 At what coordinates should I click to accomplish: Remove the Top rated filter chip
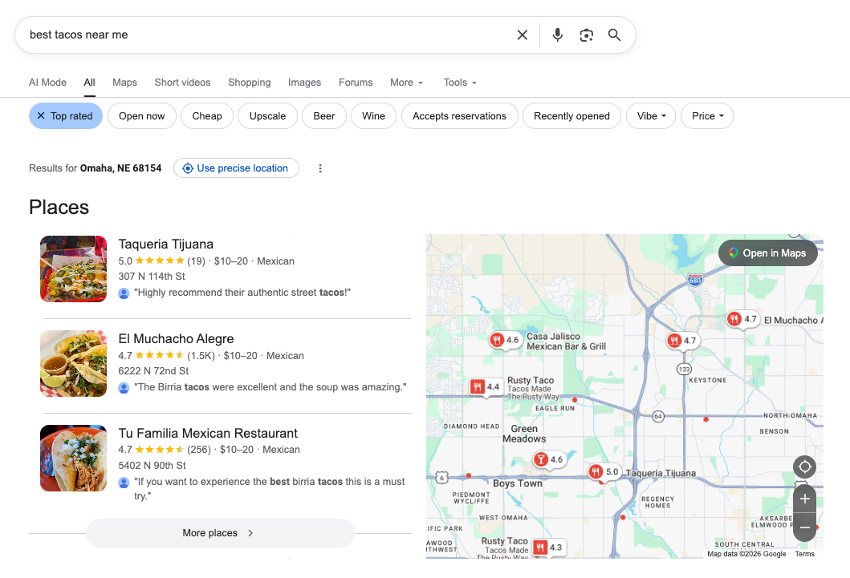pos(66,115)
